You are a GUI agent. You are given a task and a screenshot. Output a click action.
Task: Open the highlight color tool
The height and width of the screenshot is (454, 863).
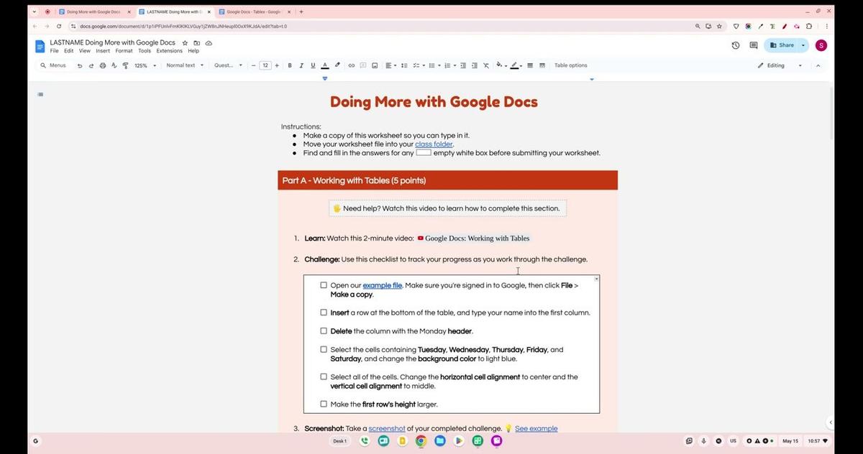[337, 65]
